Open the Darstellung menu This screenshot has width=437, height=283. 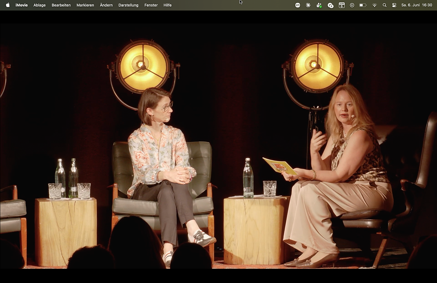pos(128,5)
